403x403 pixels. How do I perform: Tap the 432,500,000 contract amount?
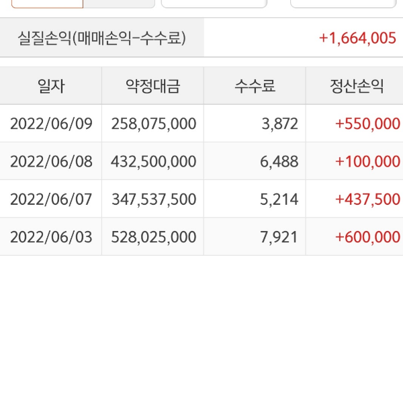point(154,161)
